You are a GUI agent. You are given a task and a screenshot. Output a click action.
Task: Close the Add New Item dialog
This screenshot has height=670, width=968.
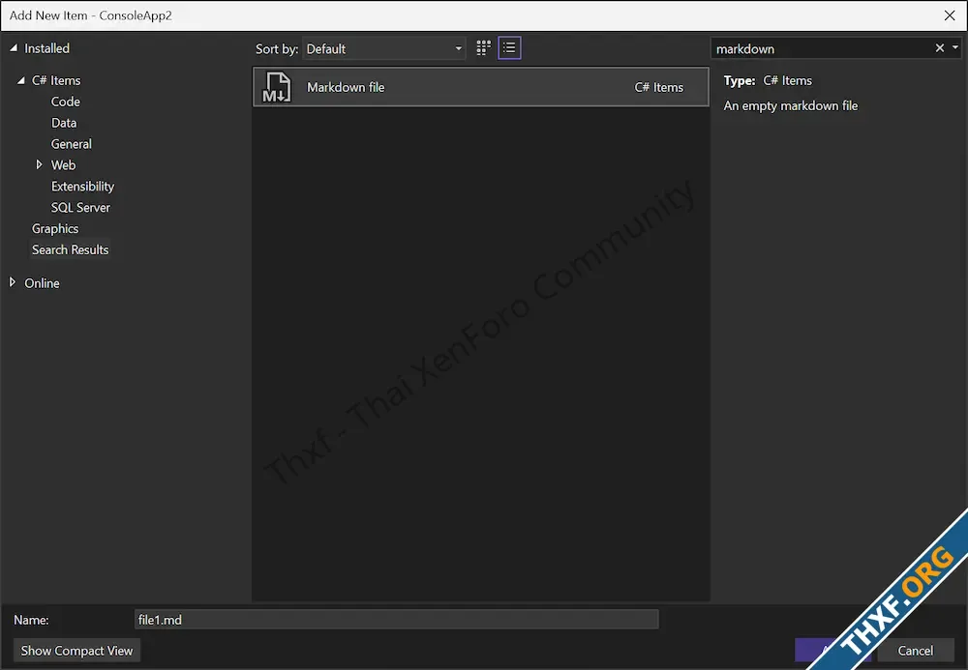950,15
